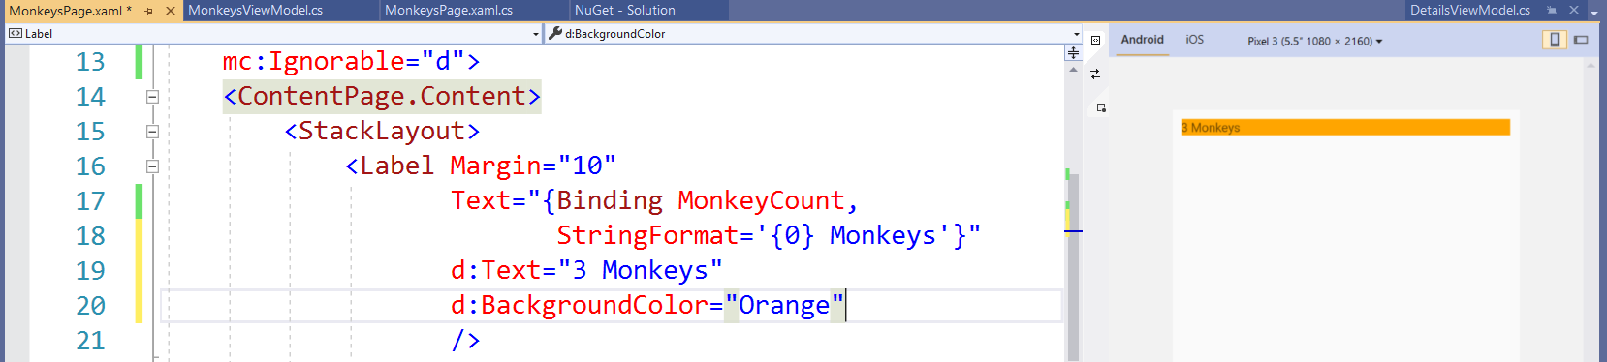Pin the MonkeysPage.xaml tab
This screenshot has height=362, width=1607.
tap(149, 11)
